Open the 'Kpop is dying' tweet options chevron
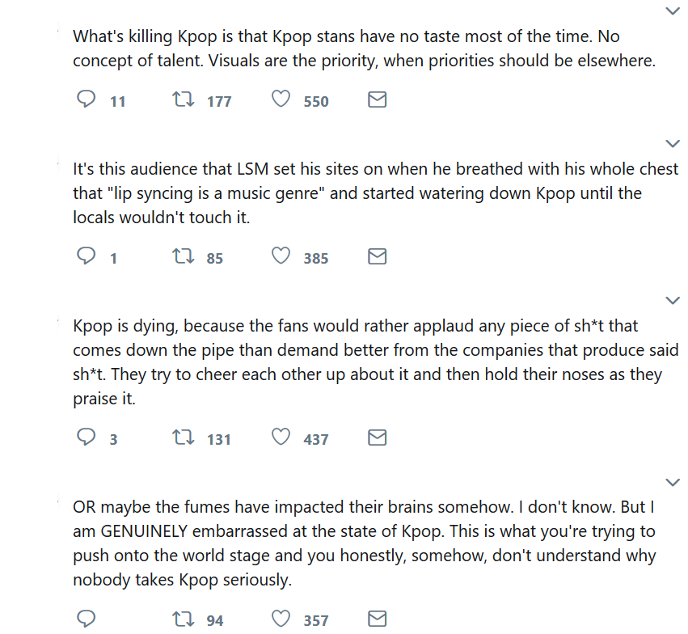Image resolution: width=688 pixels, height=634 pixels. click(x=673, y=301)
